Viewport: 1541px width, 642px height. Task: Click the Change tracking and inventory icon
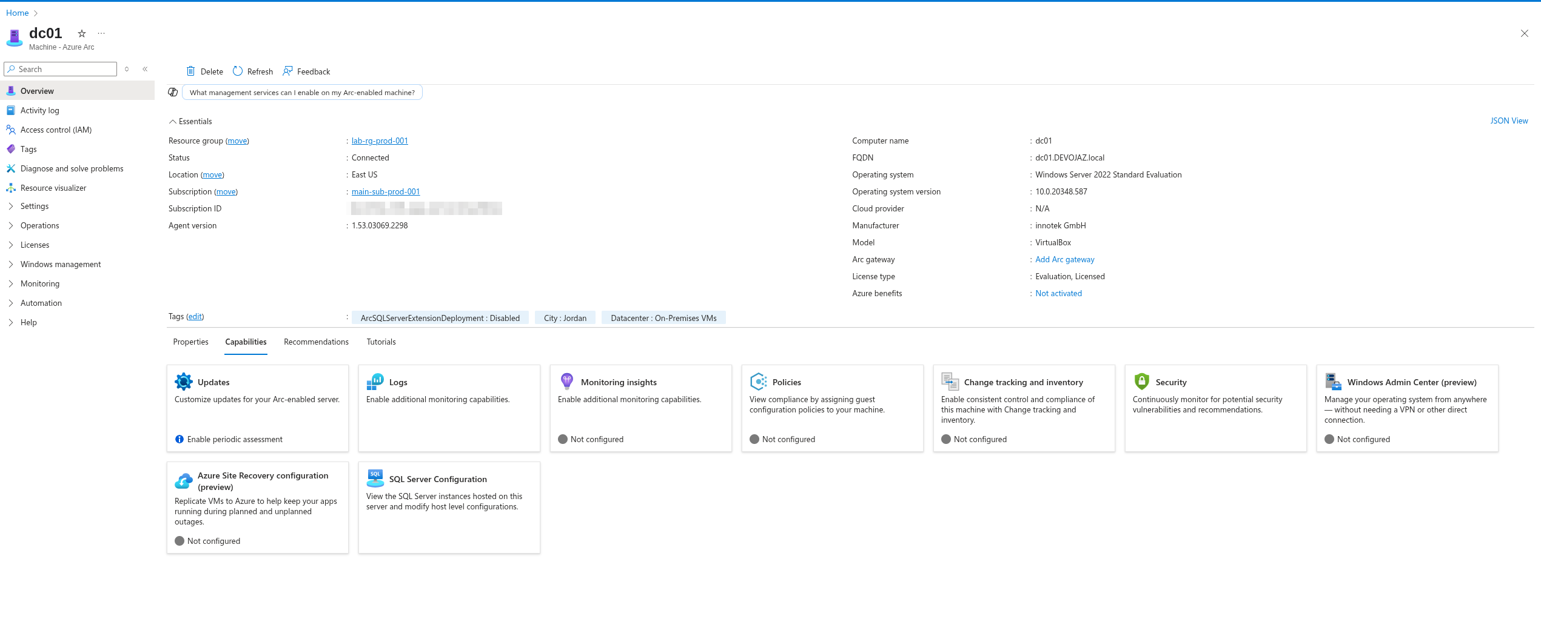click(950, 382)
